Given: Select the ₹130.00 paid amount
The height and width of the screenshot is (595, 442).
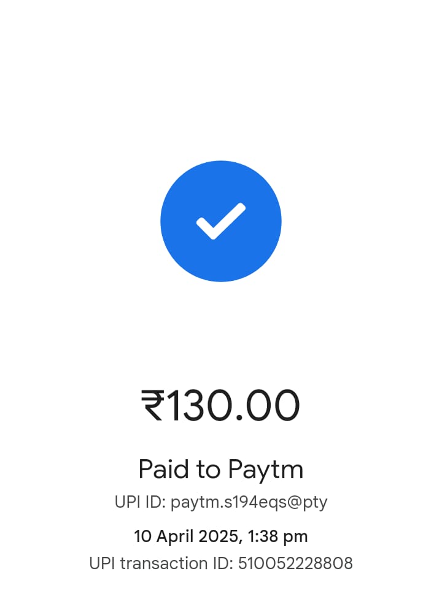Looking at the screenshot, I should point(220,405).
